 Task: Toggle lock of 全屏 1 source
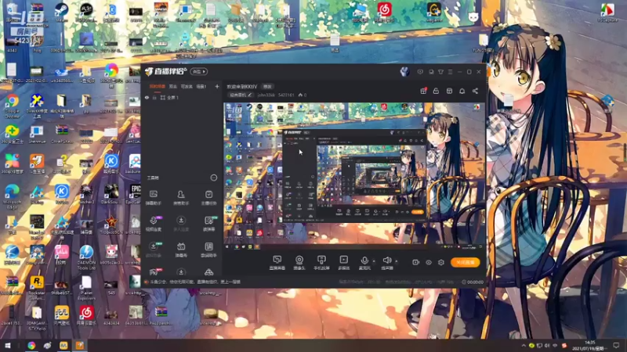coord(154,97)
